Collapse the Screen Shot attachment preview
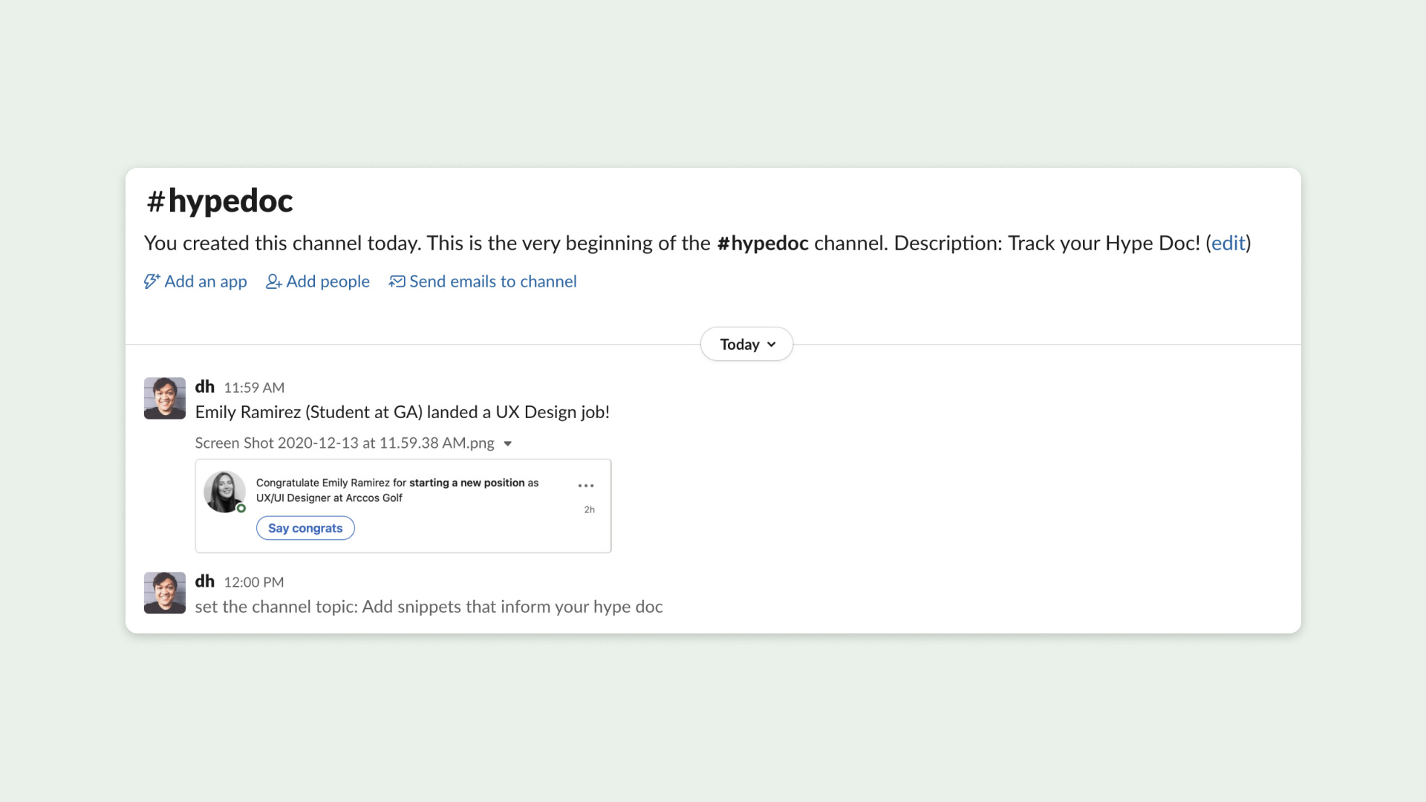The image size is (1426, 802). tap(508, 443)
